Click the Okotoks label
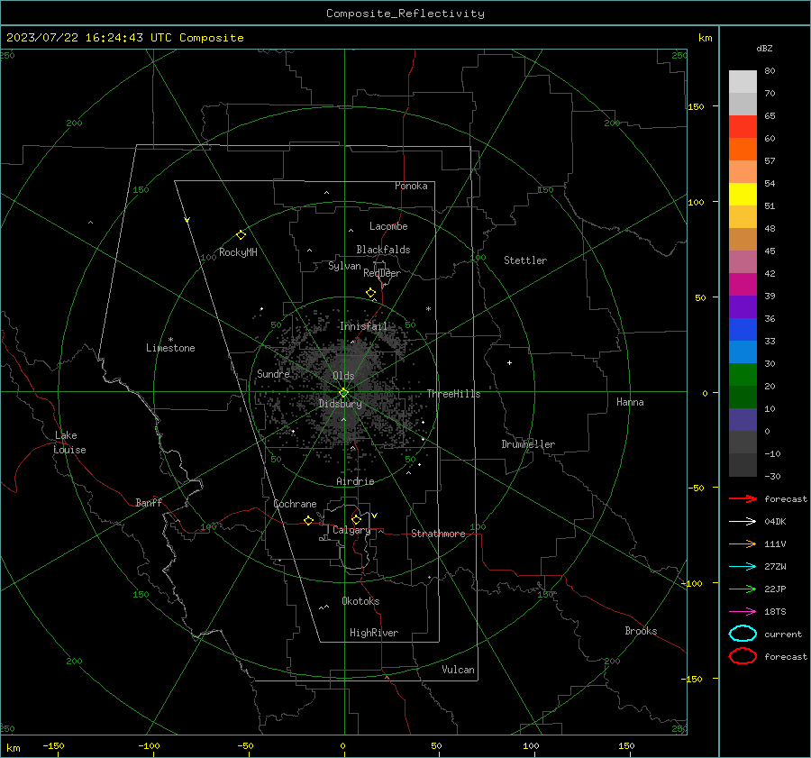This screenshot has height=758, width=811. [x=360, y=601]
